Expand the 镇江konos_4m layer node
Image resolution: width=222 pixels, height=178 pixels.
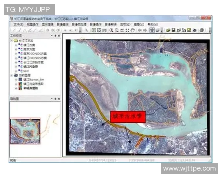[x=16, y=80]
